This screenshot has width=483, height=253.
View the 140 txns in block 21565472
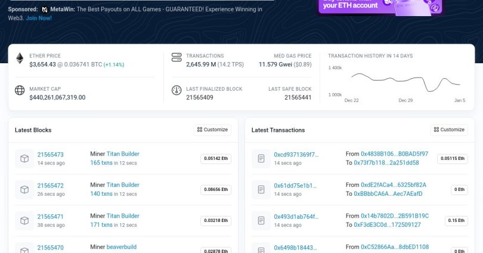click(x=101, y=193)
